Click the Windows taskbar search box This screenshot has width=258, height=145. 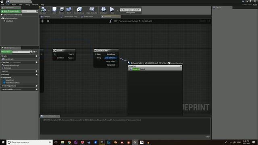(x=29, y=142)
